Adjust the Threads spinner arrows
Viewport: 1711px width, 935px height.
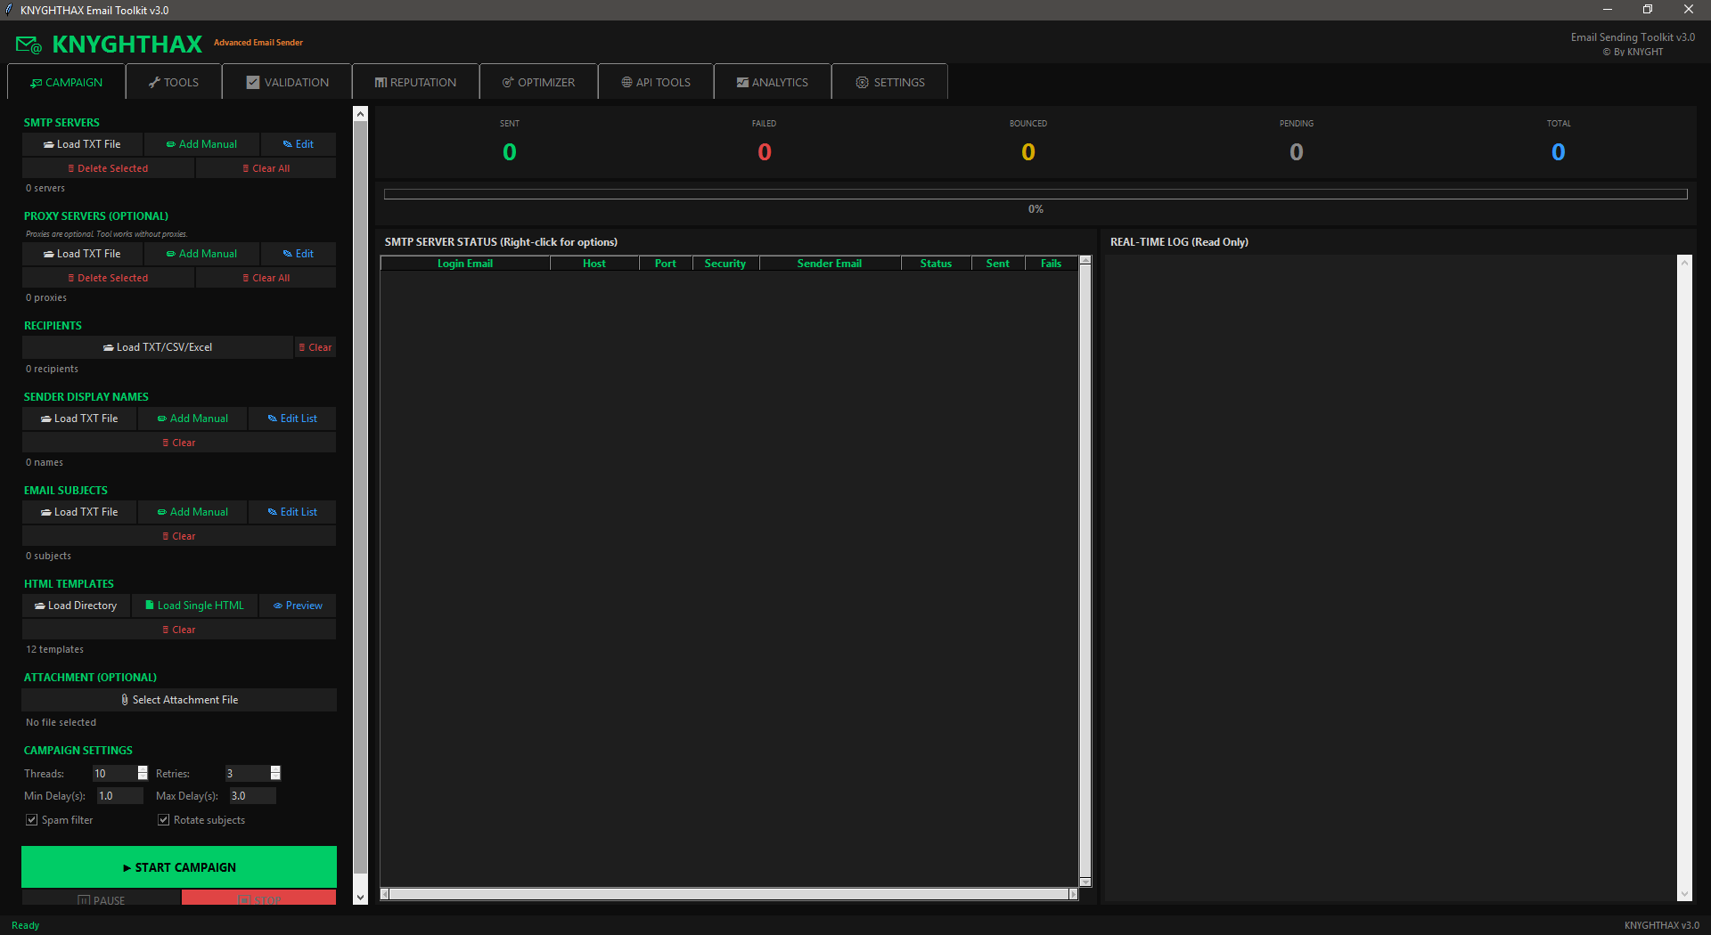[143, 773]
